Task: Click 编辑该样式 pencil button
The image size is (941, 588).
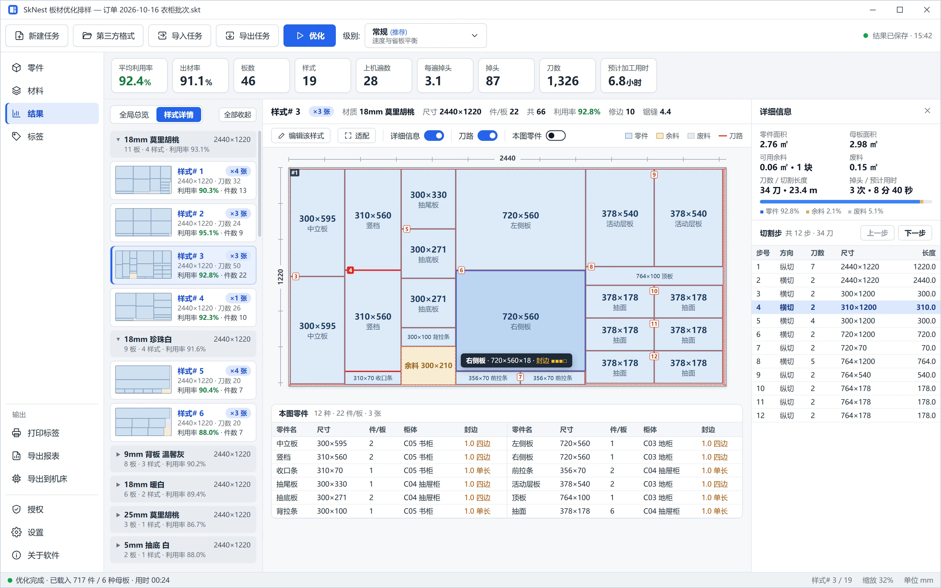Action: pos(301,136)
